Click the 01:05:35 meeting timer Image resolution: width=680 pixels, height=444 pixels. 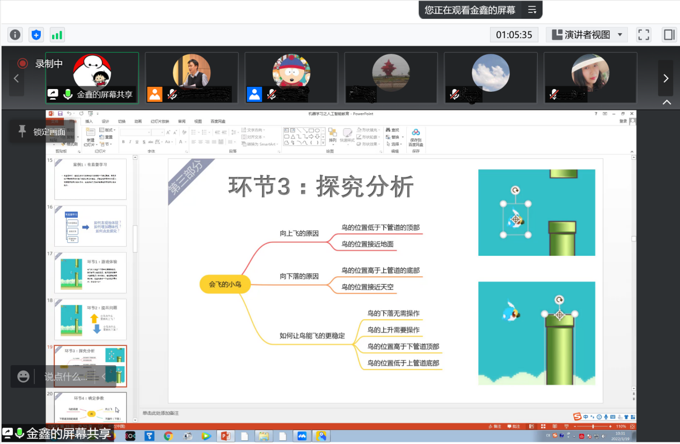pyautogui.click(x=514, y=35)
